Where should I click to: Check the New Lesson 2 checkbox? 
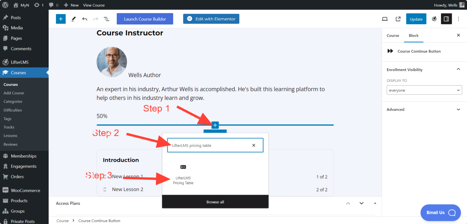pyautogui.click(x=105, y=189)
